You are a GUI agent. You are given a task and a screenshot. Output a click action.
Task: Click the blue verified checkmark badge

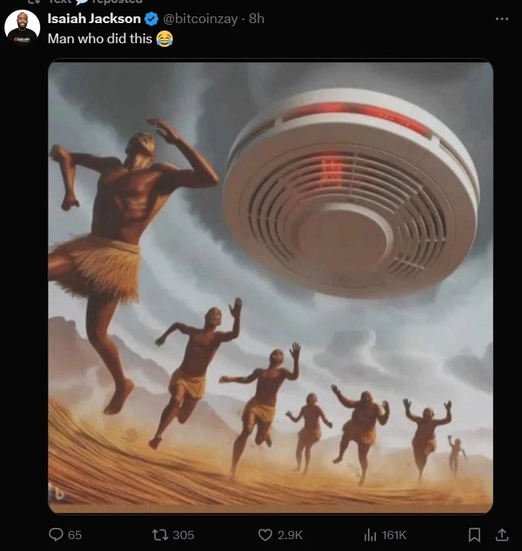(x=151, y=19)
